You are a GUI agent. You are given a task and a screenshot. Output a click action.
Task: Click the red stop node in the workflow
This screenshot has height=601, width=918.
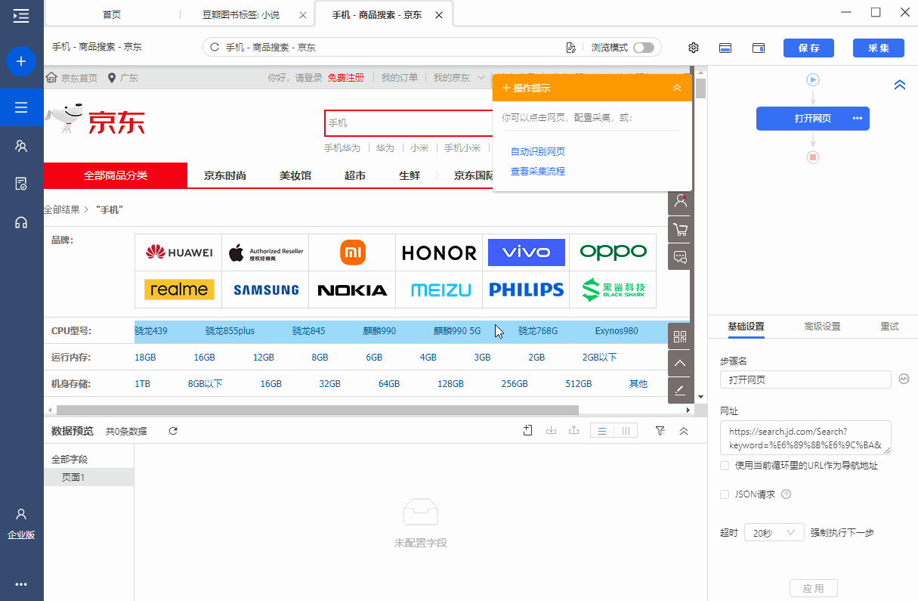813,157
